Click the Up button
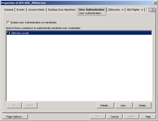 click(14, 105)
